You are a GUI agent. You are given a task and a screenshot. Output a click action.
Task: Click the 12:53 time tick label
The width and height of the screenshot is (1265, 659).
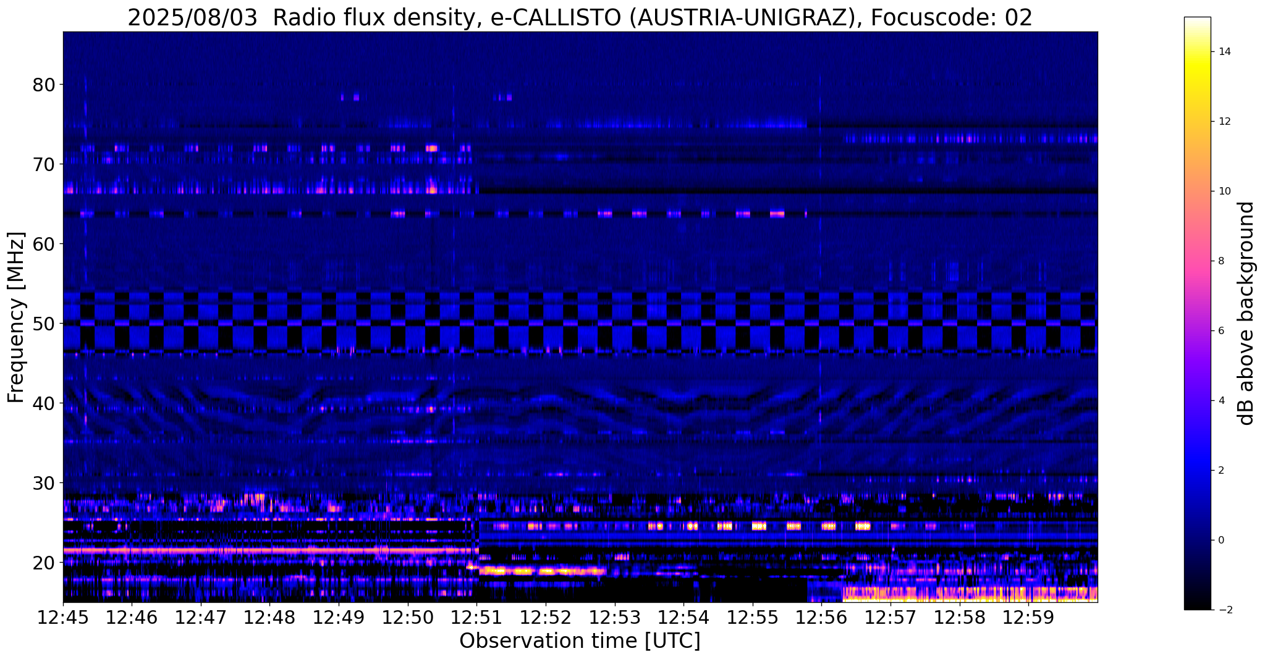pos(614,618)
